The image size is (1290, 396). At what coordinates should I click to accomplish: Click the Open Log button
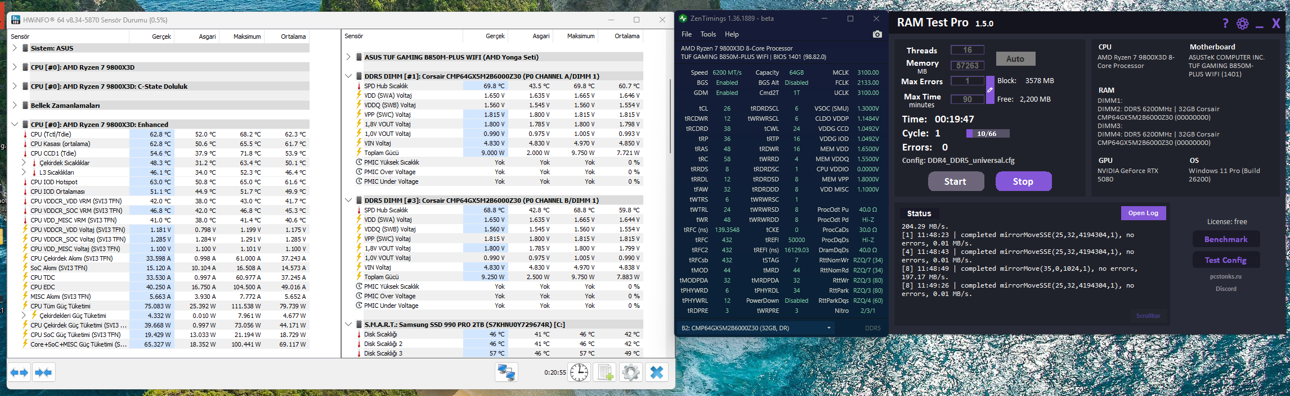pos(1143,213)
